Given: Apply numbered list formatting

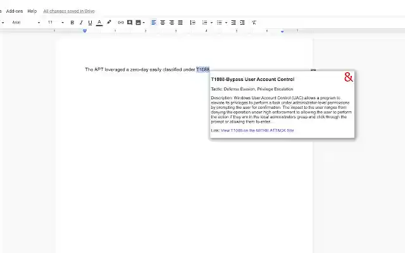Looking at the screenshot, I should pyautogui.click(x=204, y=23).
